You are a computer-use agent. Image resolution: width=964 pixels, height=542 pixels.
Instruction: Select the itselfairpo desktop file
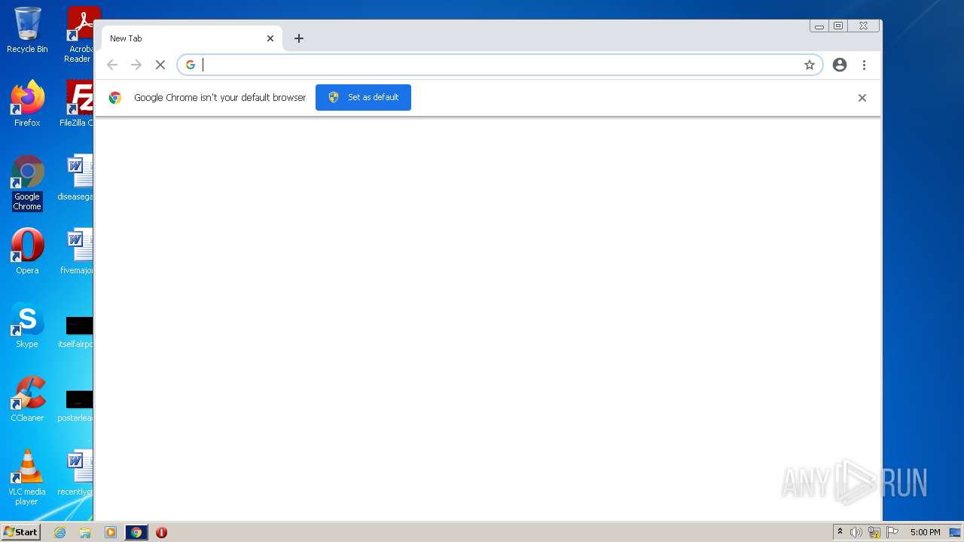click(77, 331)
